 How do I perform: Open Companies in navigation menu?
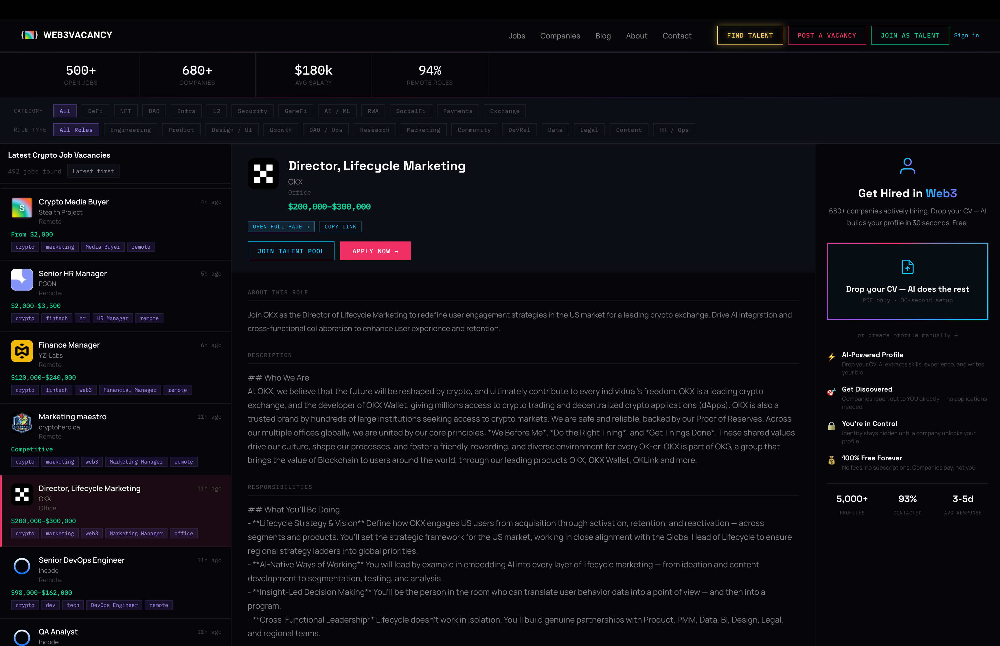[560, 36]
